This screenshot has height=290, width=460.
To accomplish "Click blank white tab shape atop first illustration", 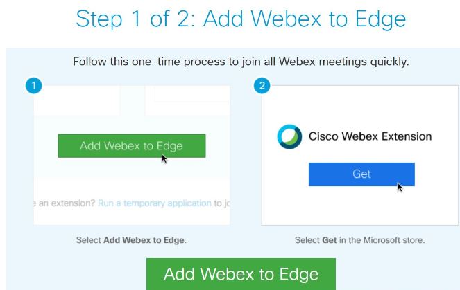I will coord(192,93).
